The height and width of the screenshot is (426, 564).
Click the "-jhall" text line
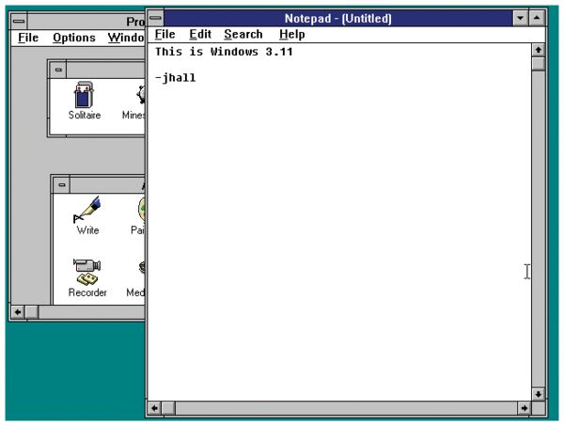click(176, 78)
